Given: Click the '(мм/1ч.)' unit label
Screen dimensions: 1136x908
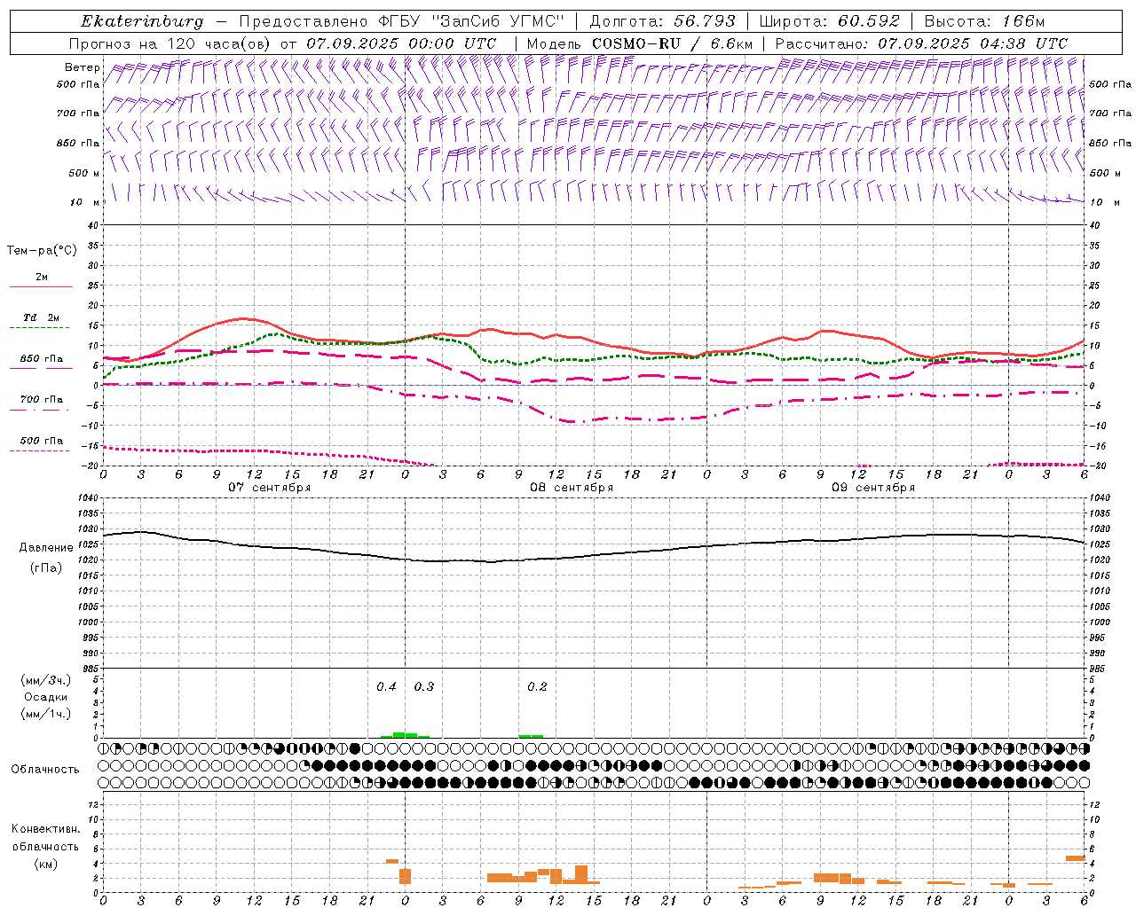Looking at the screenshot, I should point(46,713).
